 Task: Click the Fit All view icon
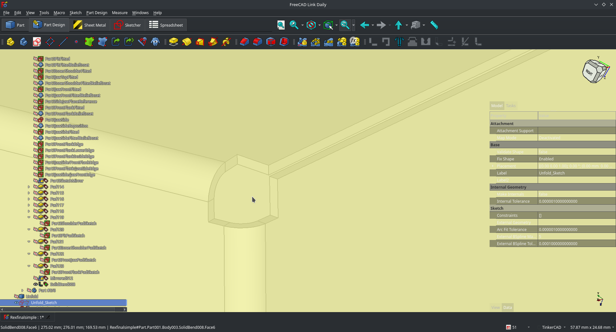coord(281,25)
